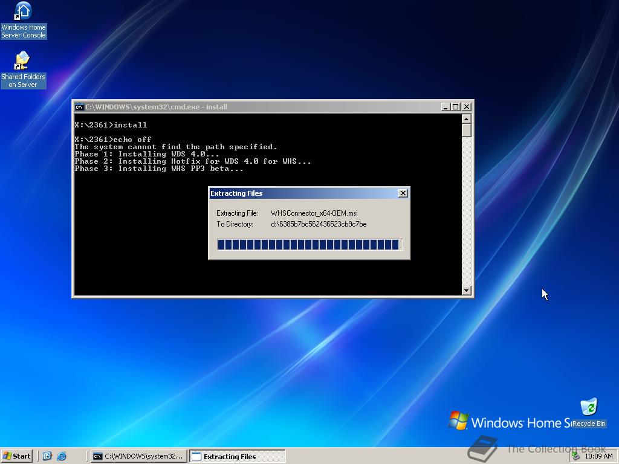Click the line "Phase 3: Installing WHS PP3 beta..."
This screenshot has height=464, width=619.
[159, 169]
